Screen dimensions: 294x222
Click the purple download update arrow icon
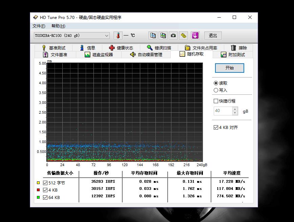[195, 35]
